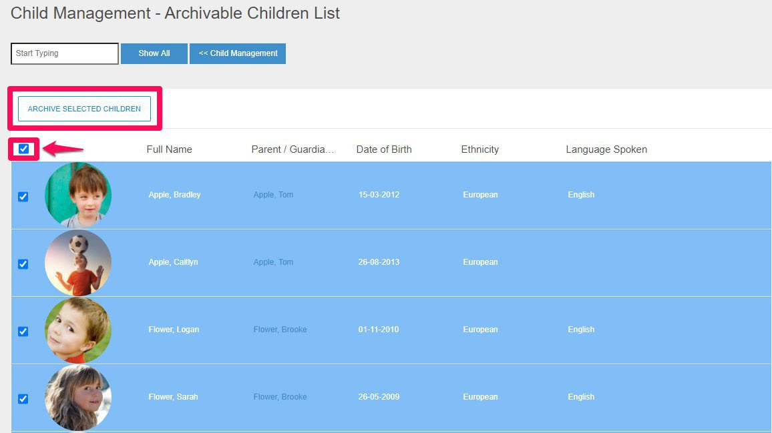Click the Archive Selected Children button

[84, 109]
